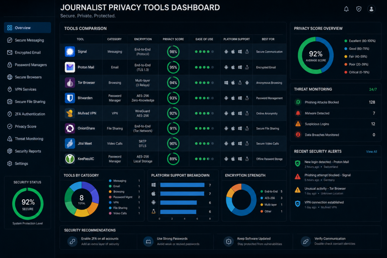Click the Bitwarden shield icon
387x258 pixels.
[x=70, y=98]
